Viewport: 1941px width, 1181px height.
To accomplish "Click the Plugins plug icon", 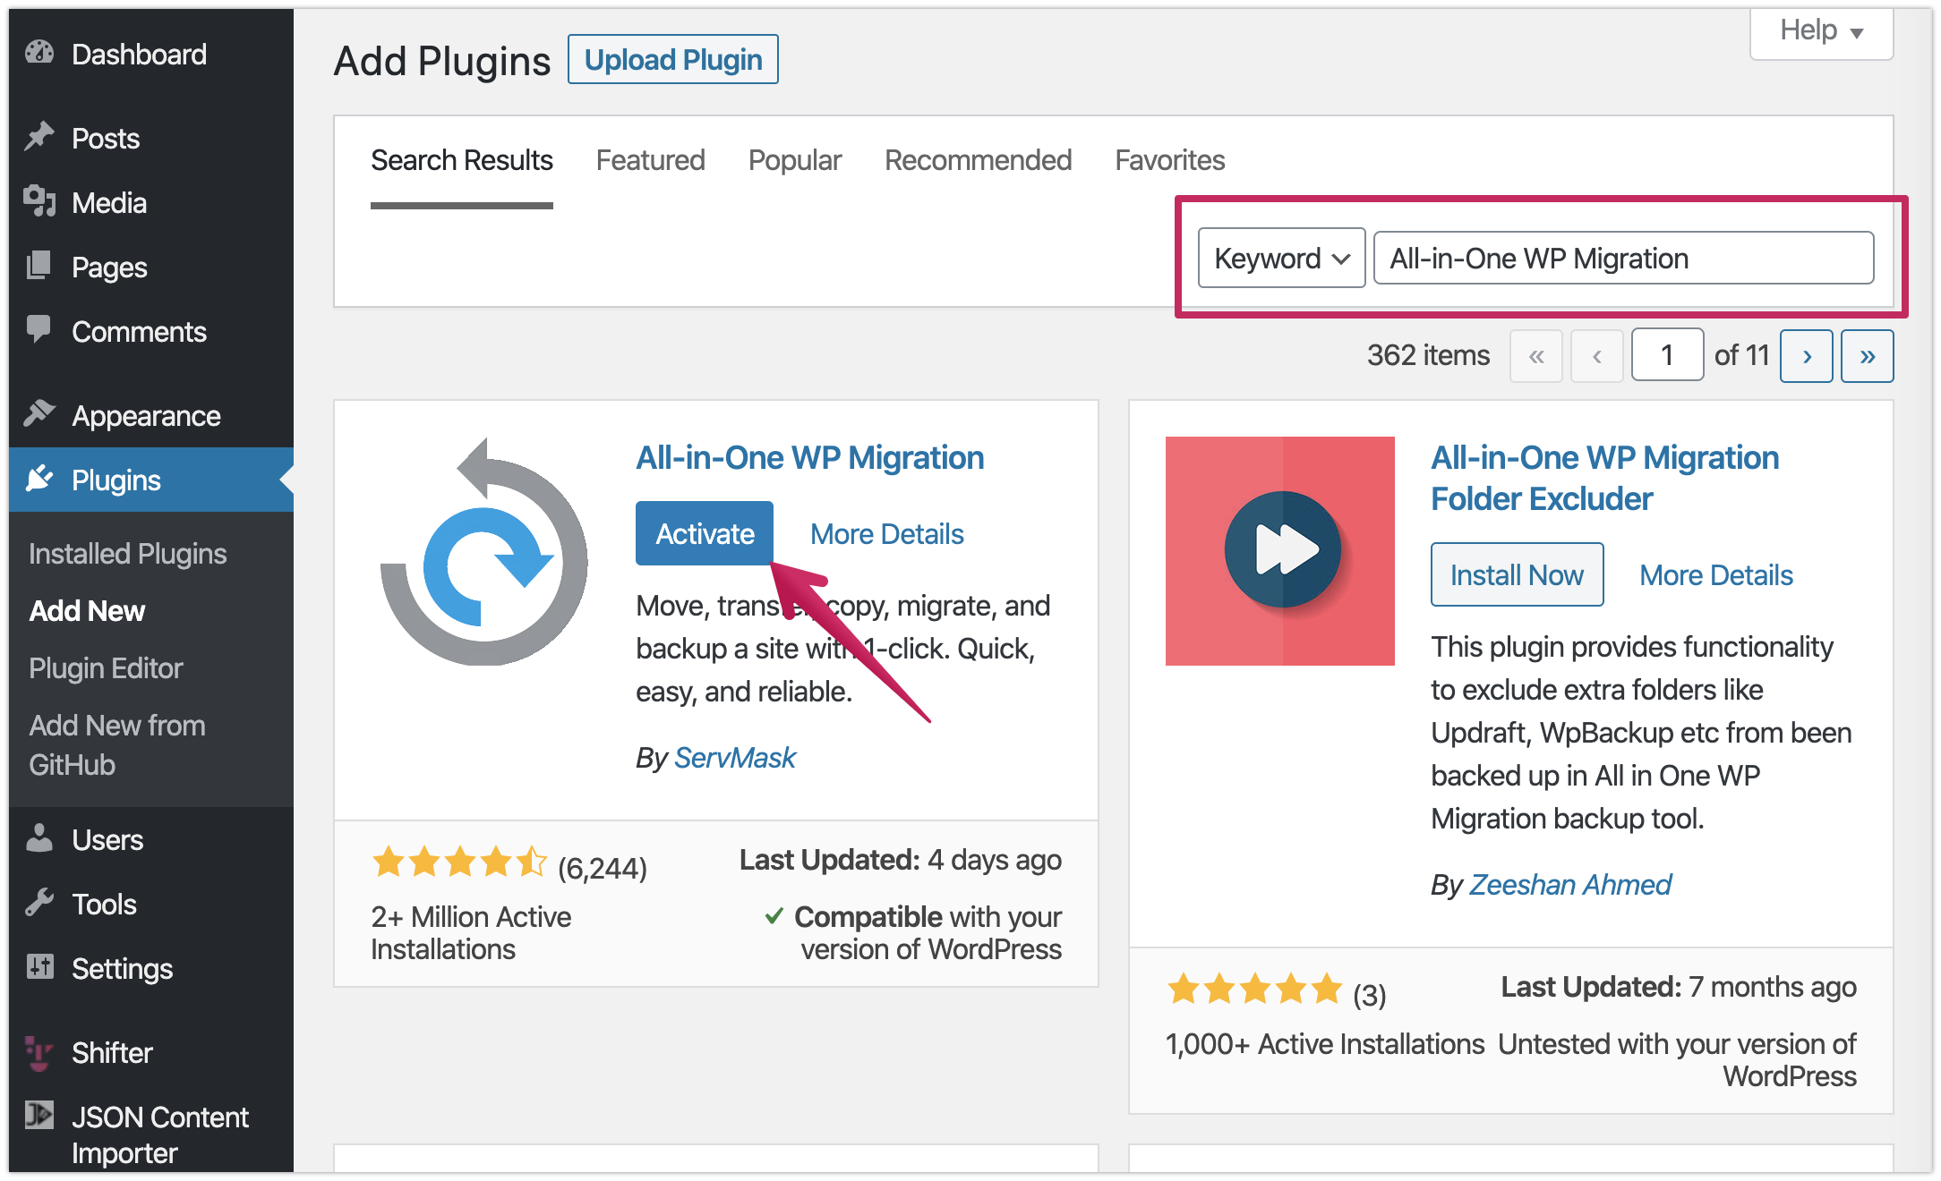I will click(x=39, y=479).
